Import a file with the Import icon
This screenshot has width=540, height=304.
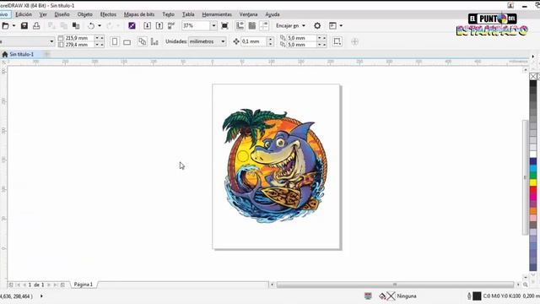coord(147,25)
